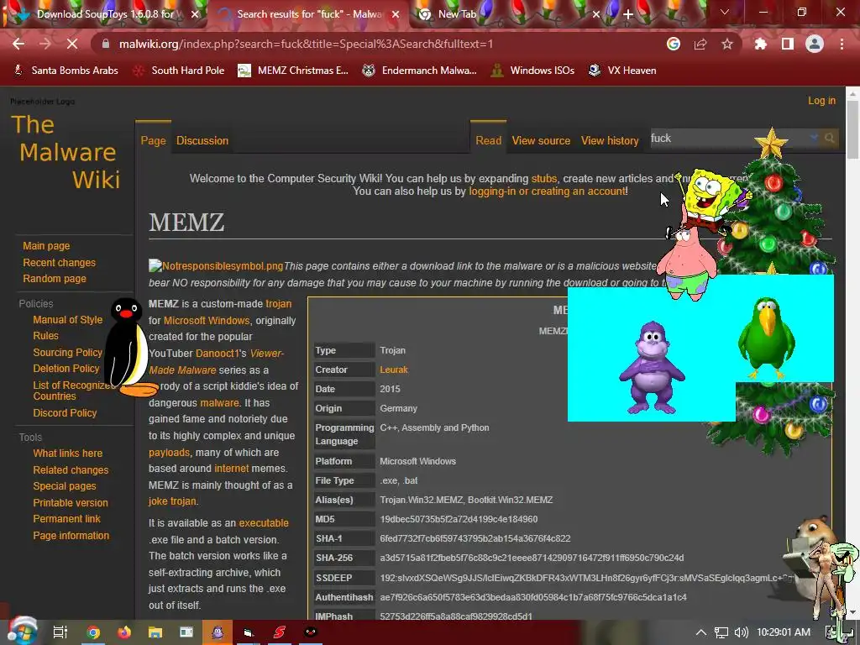This screenshot has height=645, width=860.
Task: Open the Sourcing Policy link
Action: click(x=67, y=352)
